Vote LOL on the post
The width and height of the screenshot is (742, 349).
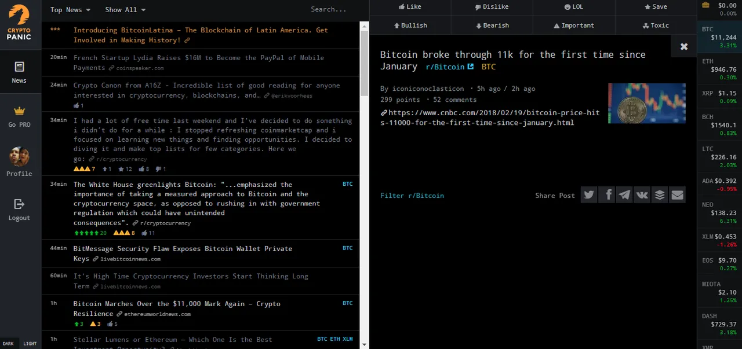(x=574, y=7)
